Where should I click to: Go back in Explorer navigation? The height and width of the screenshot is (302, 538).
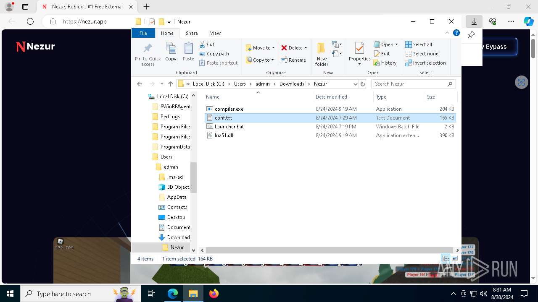(140, 84)
